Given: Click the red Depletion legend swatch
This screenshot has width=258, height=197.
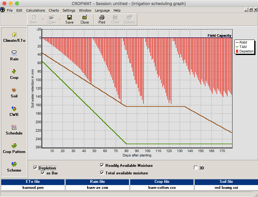Looking at the screenshot, I should [x=237, y=52].
